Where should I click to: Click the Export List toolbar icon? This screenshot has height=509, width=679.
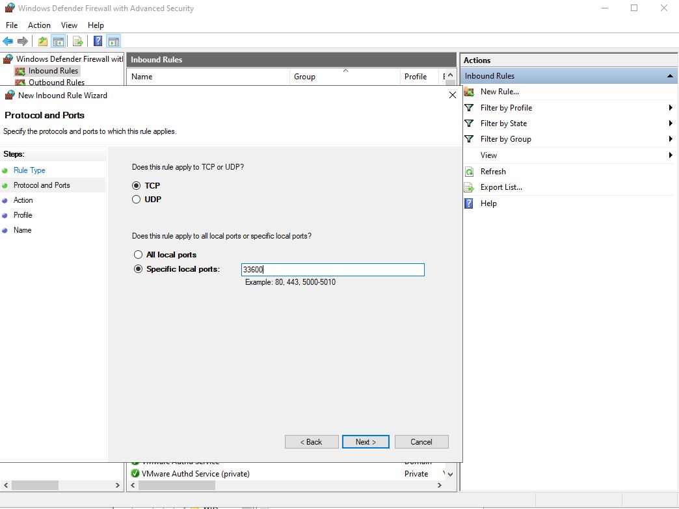pos(78,42)
